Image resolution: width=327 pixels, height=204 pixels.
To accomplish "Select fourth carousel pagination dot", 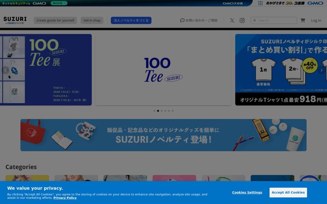I will pos(165,111).
